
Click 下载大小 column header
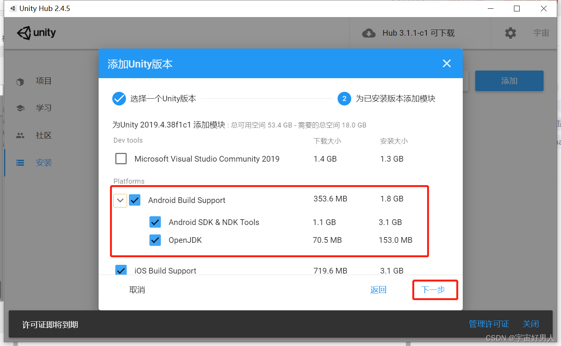coord(327,141)
